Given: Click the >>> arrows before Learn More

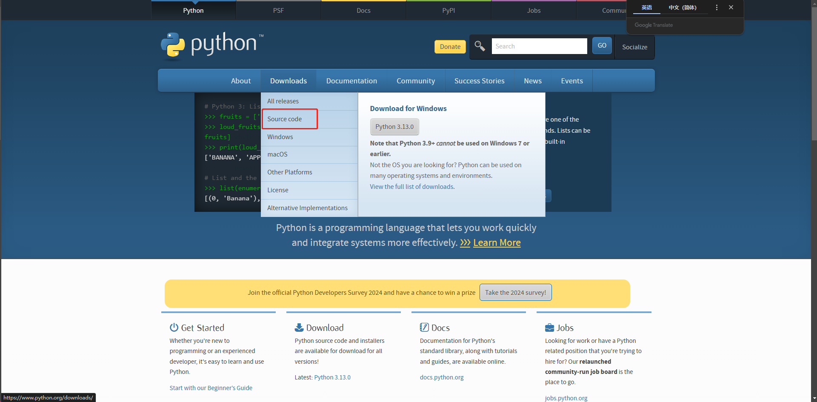Looking at the screenshot, I should click(x=465, y=242).
